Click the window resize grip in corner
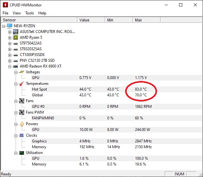The width and height of the screenshot is (203, 177). [201, 174]
